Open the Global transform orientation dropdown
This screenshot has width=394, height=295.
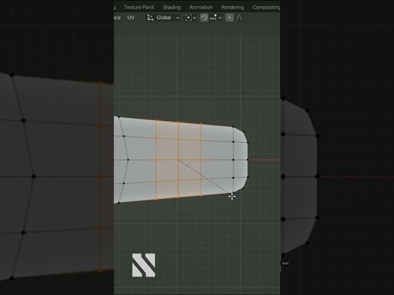pos(163,18)
